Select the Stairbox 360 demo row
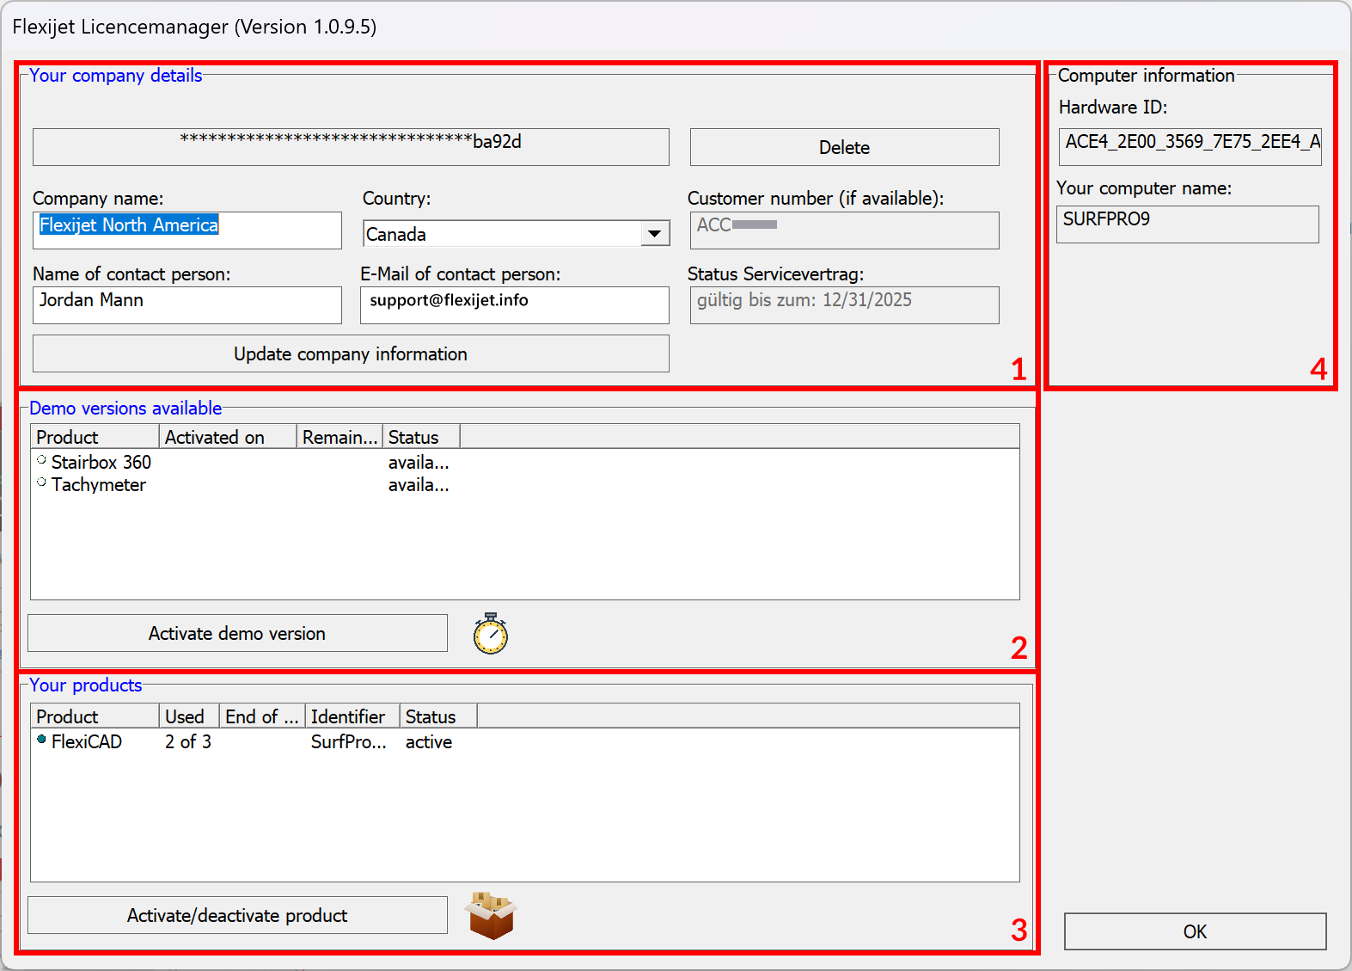The image size is (1352, 971). tap(525, 462)
